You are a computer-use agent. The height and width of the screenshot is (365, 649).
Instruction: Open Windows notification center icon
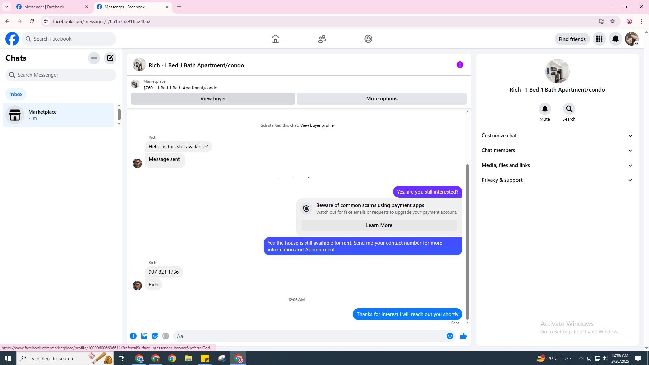click(x=638, y=358)
